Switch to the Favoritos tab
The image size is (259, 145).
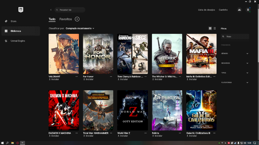pyautogui.click(x=66, y=19)
